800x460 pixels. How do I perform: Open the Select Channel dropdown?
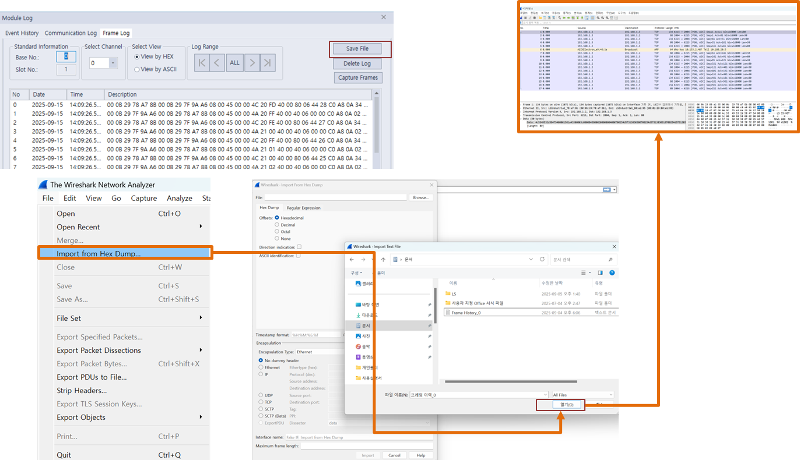(113, 63)
